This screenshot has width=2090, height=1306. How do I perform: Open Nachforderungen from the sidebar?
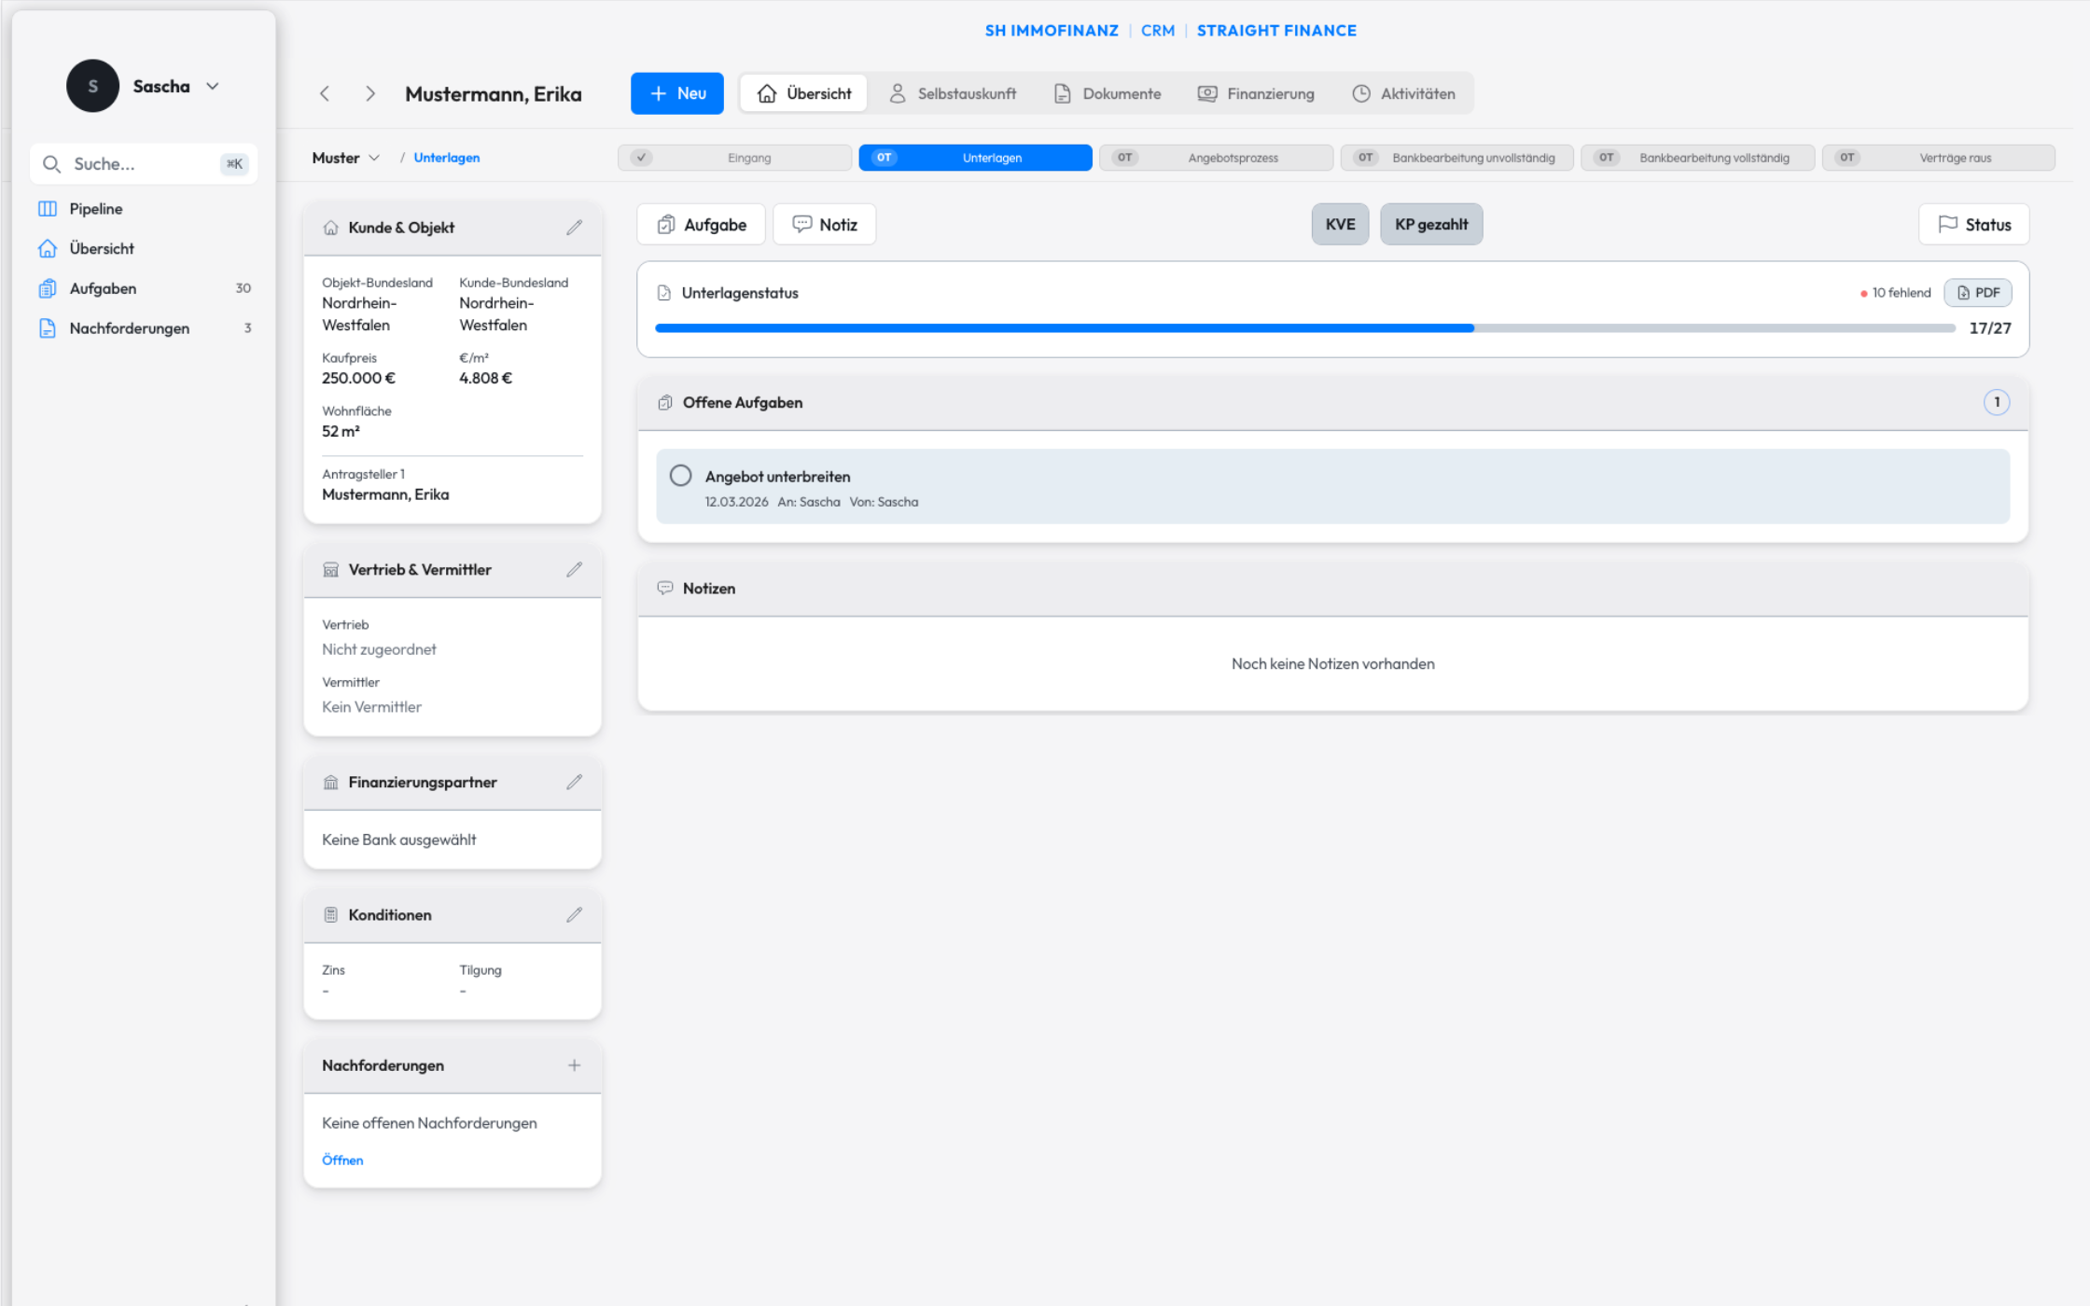pyautogui.click(x=130, y=327)
